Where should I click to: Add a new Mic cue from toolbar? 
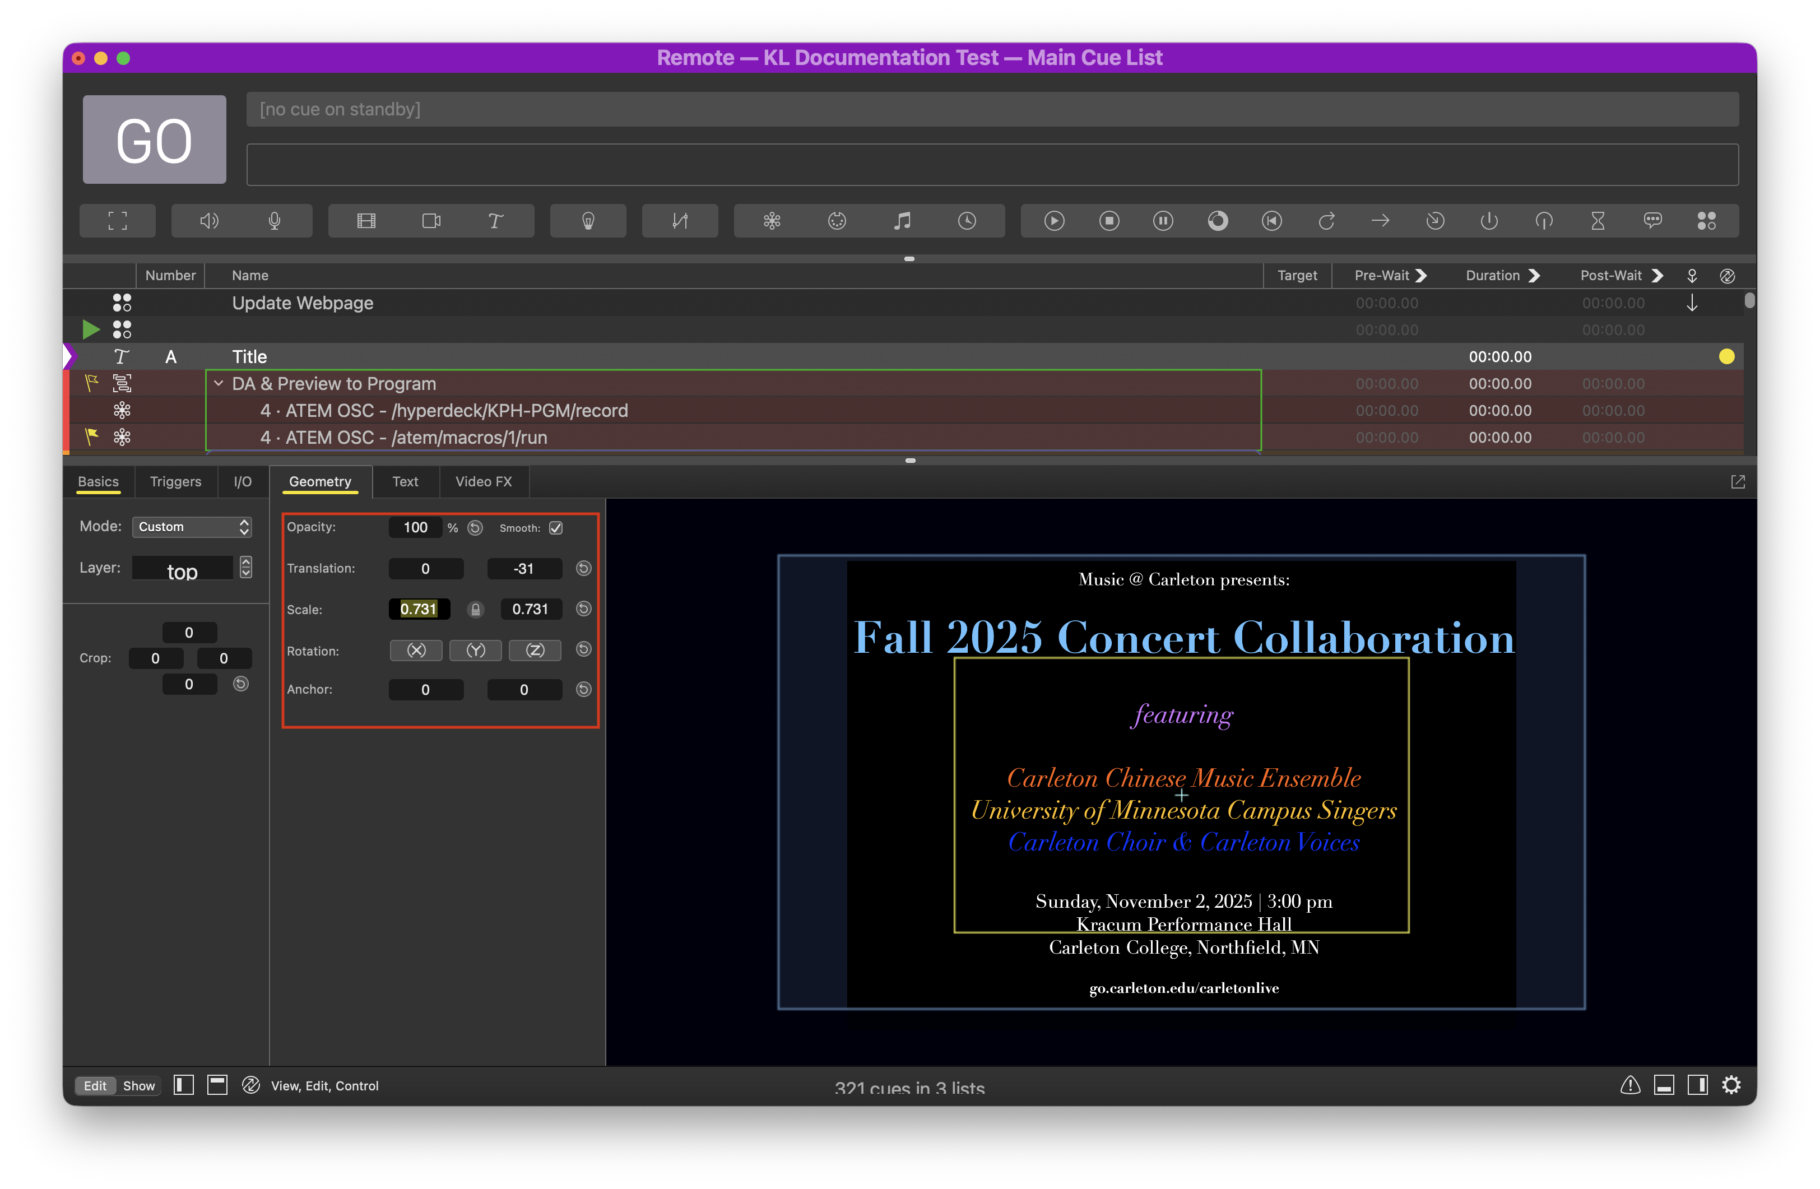pos(275,221)
